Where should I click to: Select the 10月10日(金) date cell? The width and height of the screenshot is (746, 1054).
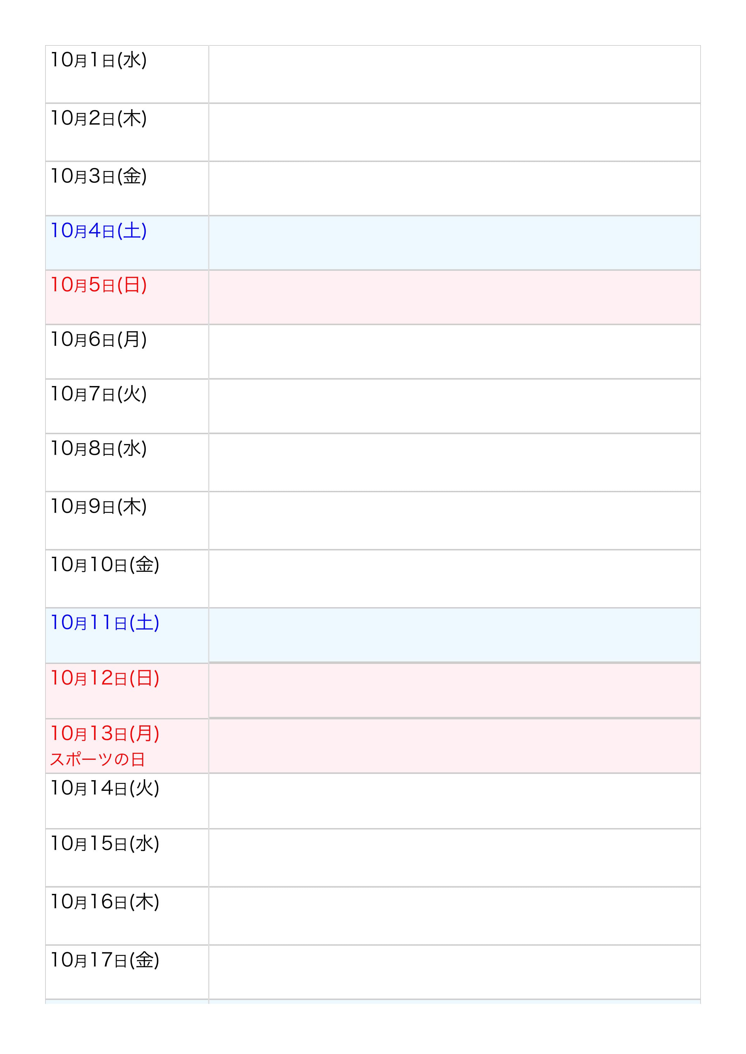(x=105, y=565)
